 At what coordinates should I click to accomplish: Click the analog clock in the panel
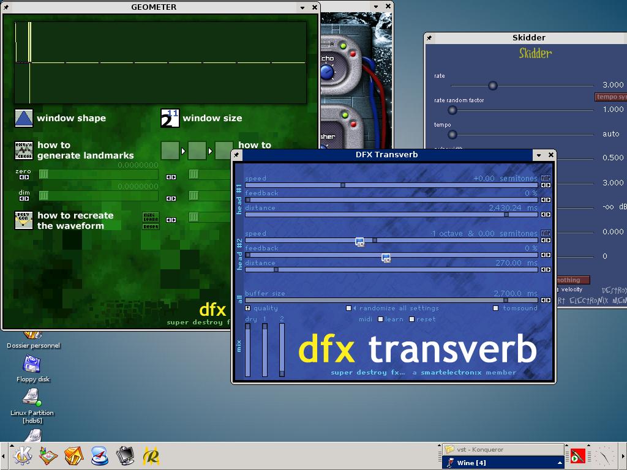point(605,456)
